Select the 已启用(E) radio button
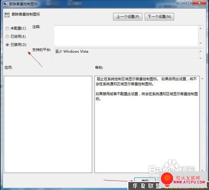This screenshot has height=190, width=209. pyautogui.click(x=7, y=37)
